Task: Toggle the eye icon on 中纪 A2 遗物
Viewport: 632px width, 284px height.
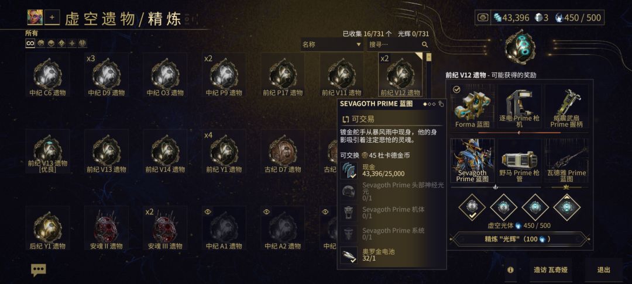Action: (x=266, y=212)
